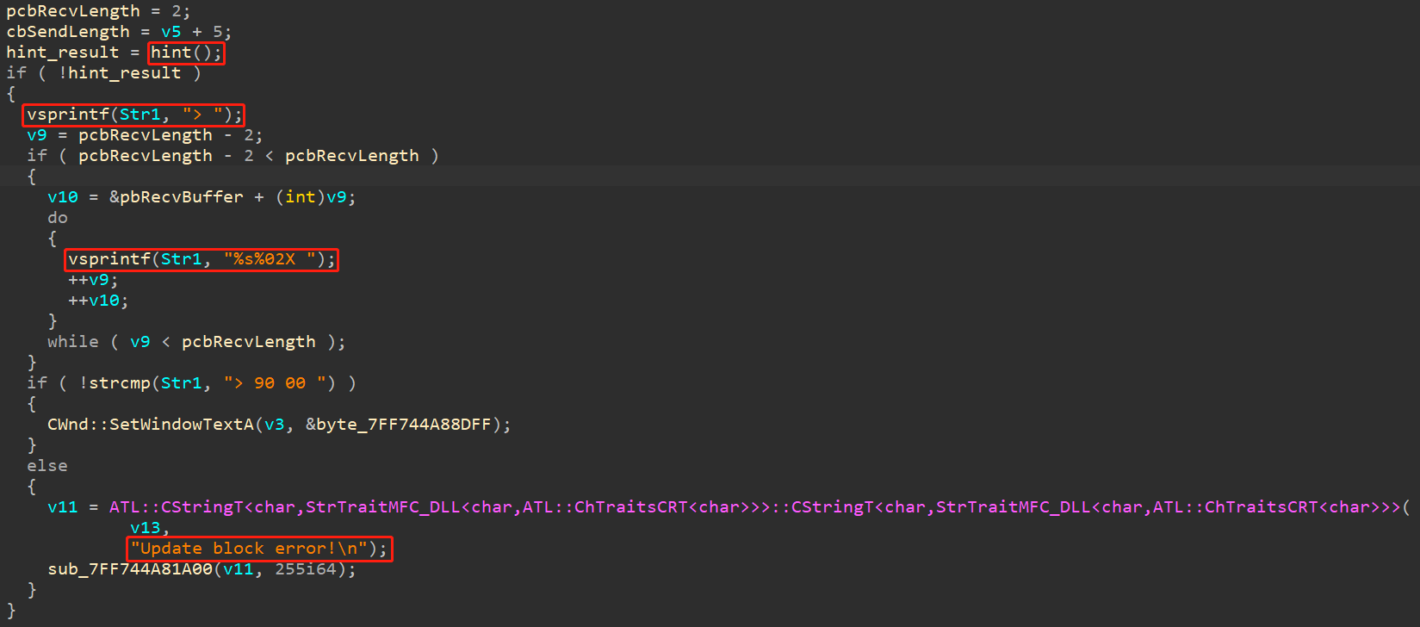Select the pcbRecvLength = 2 assignment line

coord(98,11)
